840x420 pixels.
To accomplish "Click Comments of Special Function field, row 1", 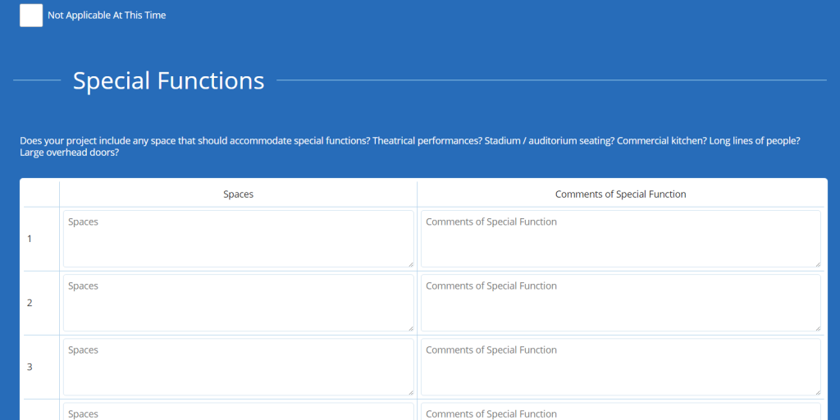I will point(620,239).
